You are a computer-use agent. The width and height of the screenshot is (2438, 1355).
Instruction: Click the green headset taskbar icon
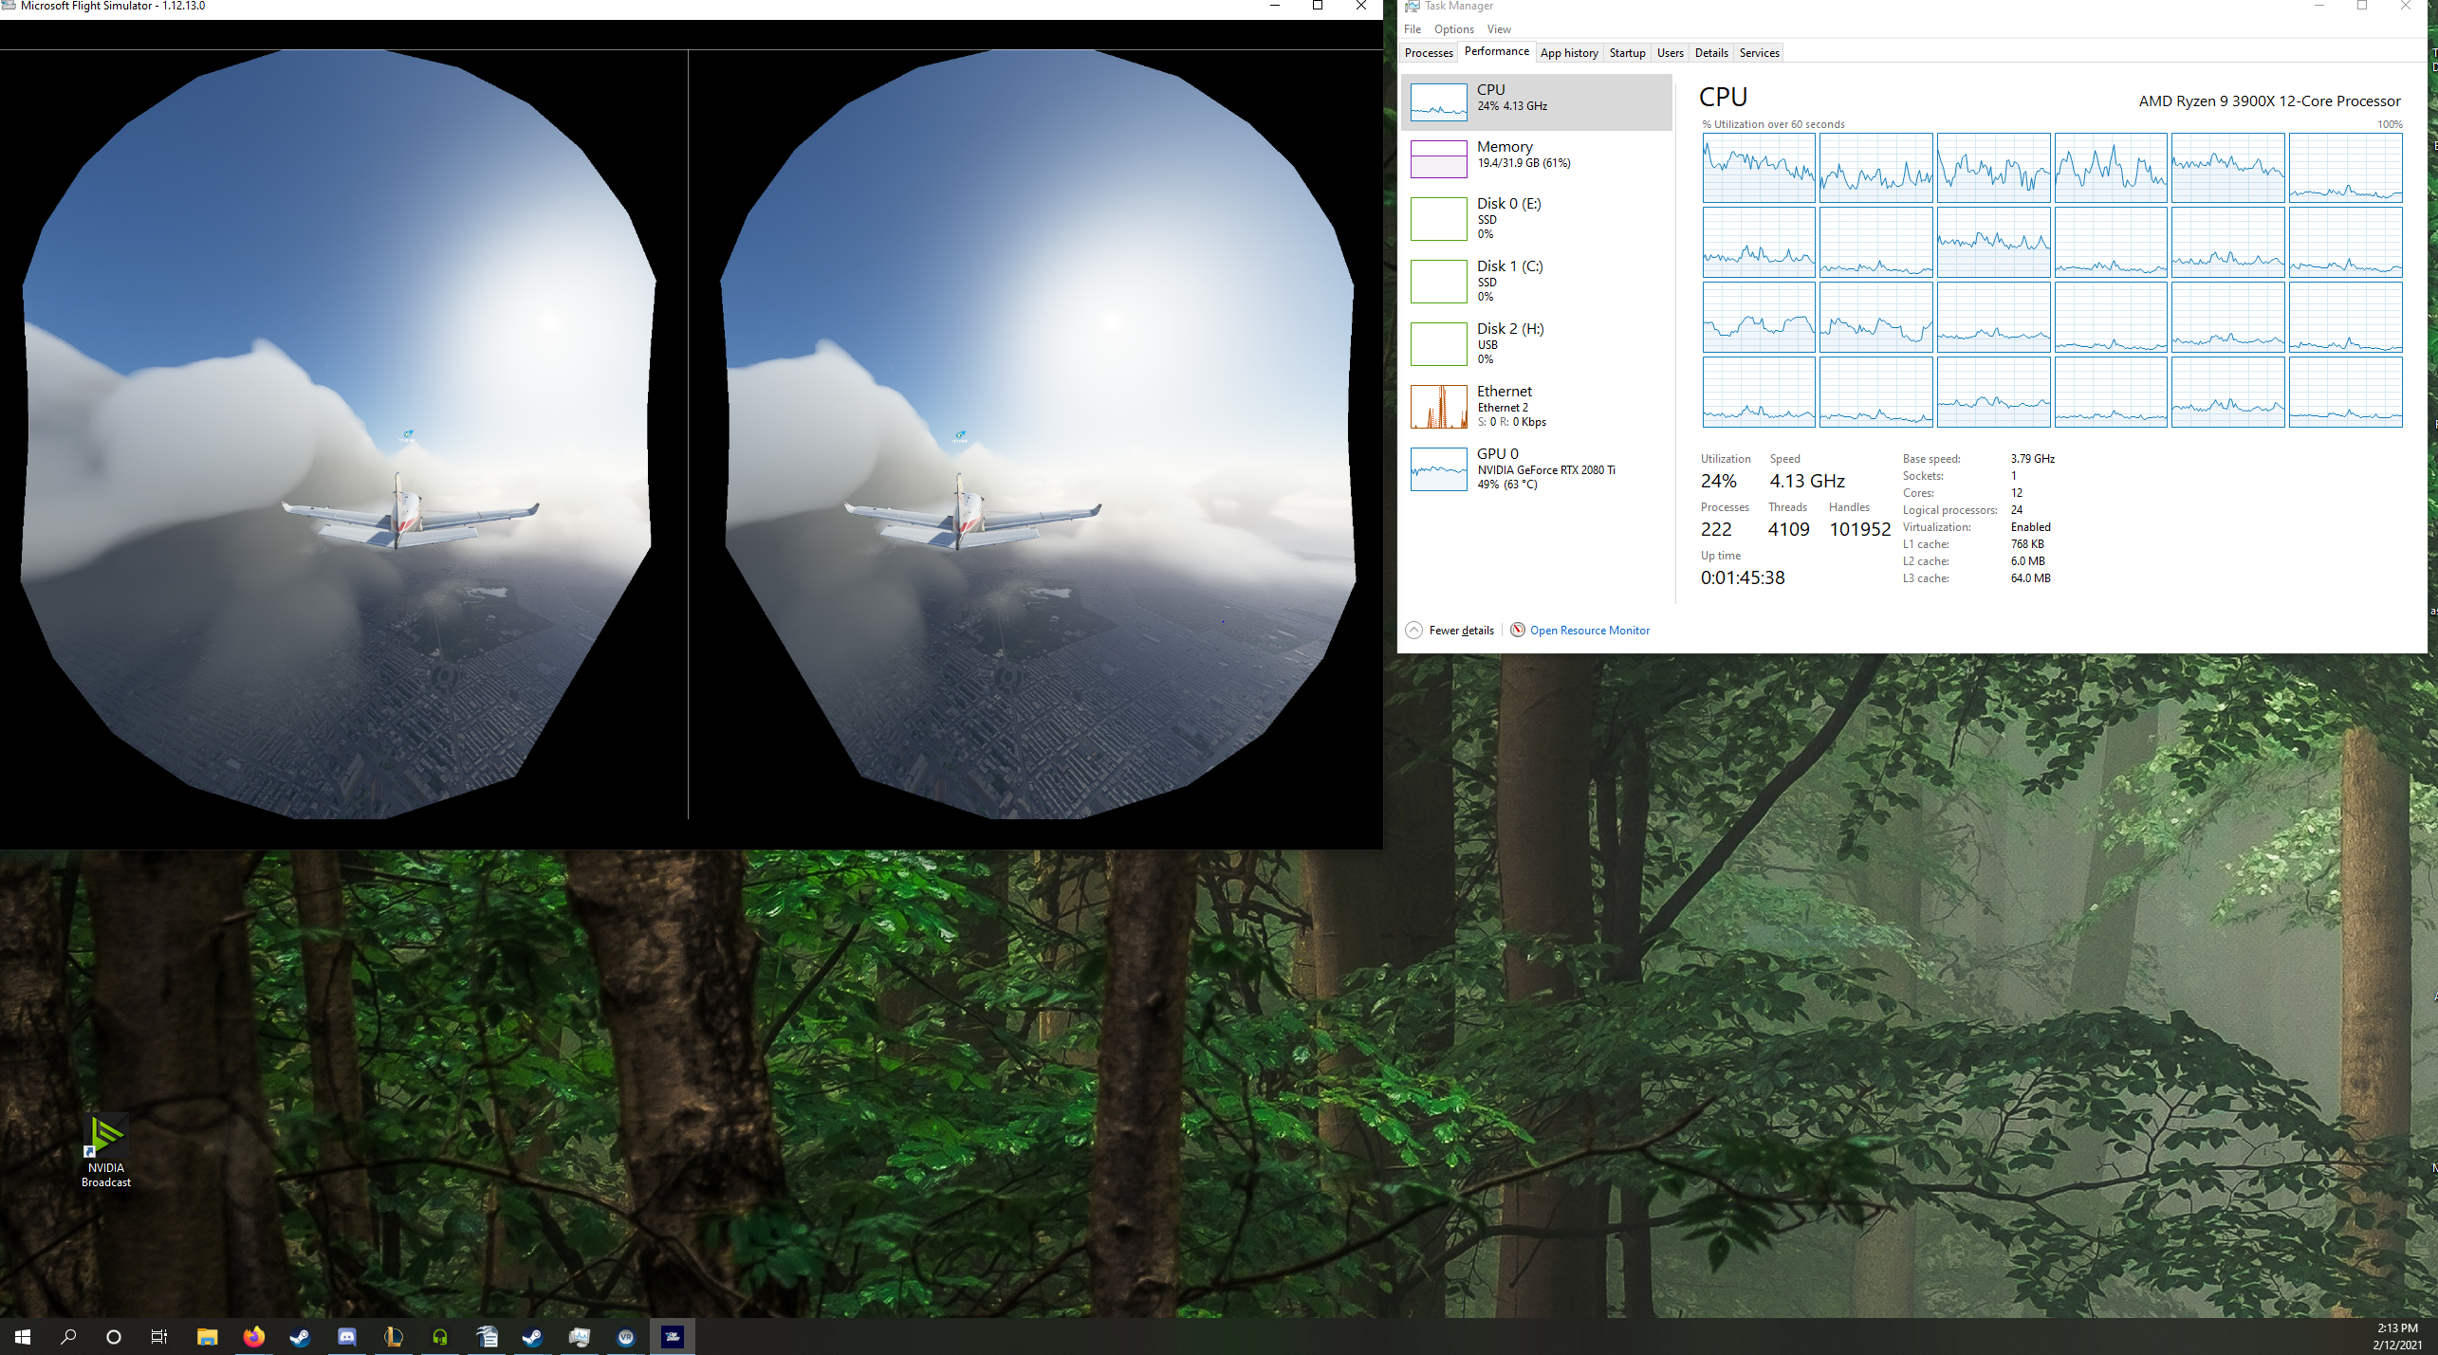coord(440,1337)
